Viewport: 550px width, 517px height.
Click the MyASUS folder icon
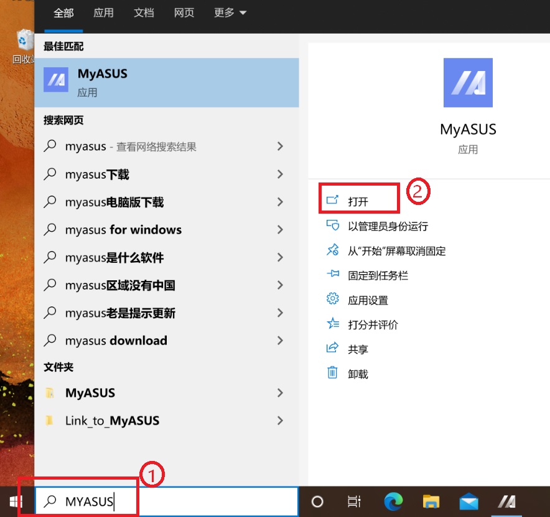[x=50, y=392]
